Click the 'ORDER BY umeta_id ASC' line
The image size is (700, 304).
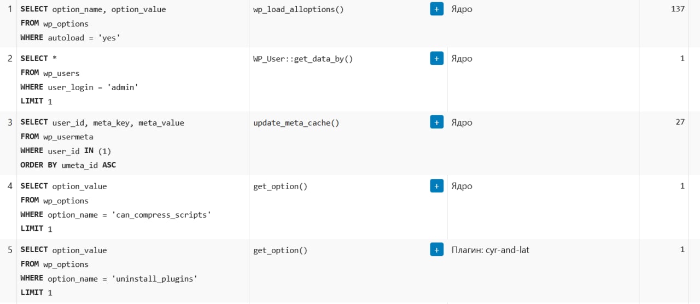click(68, 165)
